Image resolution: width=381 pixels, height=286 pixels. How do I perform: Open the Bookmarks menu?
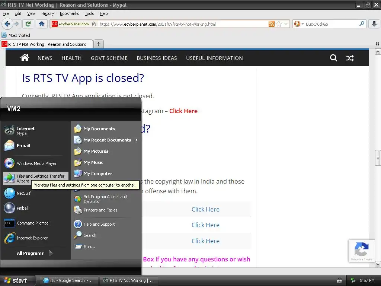point(70,13)
